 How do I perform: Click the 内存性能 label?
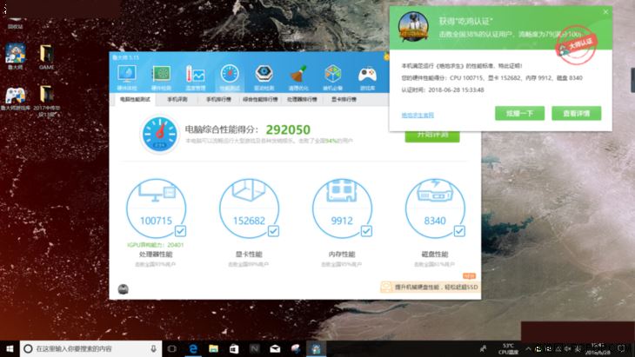click(x=342, y=255)
